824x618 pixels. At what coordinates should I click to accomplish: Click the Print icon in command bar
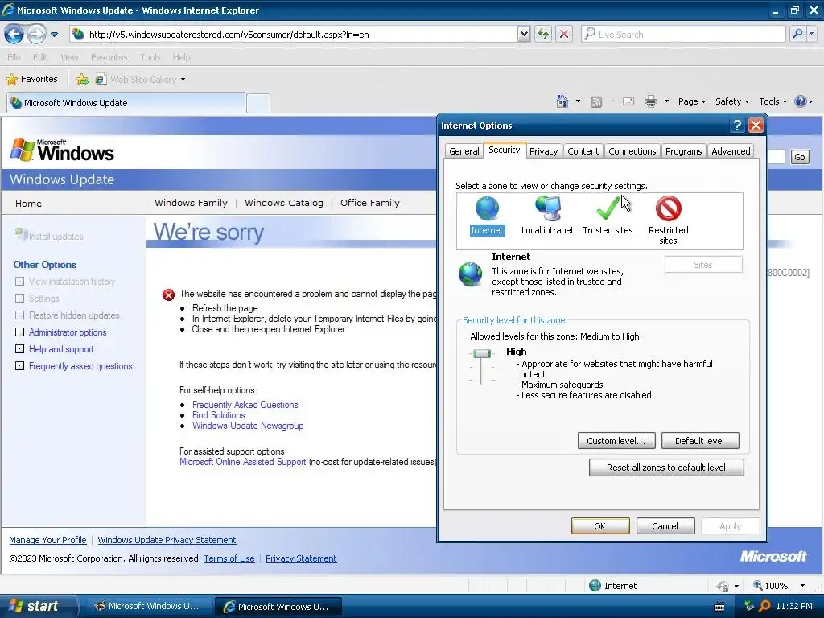coord(651,101)
